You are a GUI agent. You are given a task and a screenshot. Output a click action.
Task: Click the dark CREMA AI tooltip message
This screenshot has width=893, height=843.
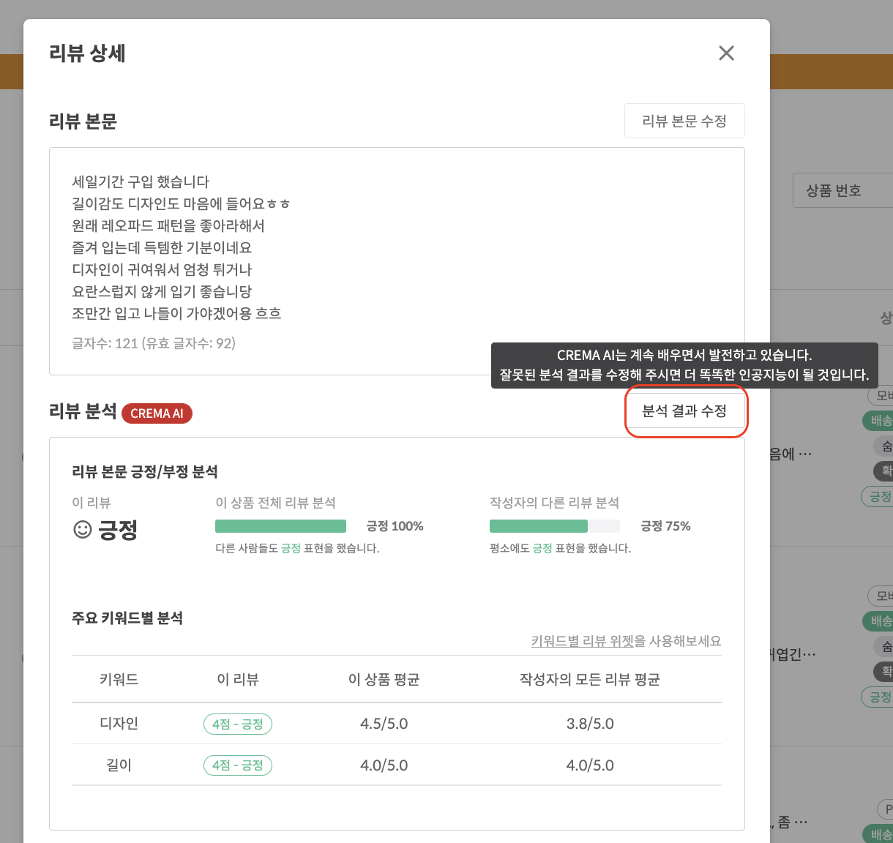point(684,365)
